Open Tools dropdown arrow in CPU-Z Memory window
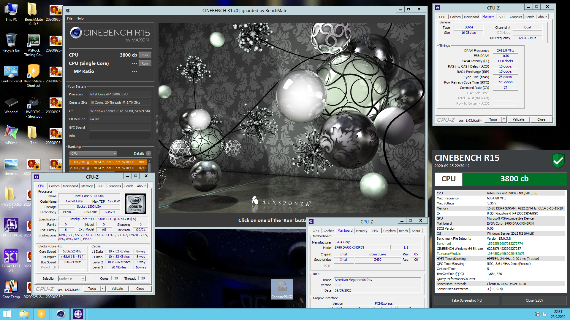Screen dimensions: 570x320 click(x=504, y=119)
